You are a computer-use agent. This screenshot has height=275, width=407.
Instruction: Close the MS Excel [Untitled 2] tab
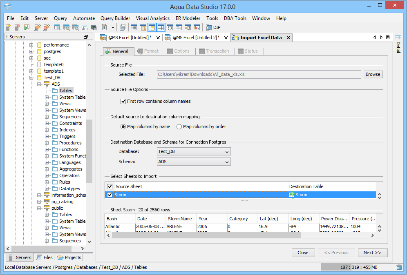tap(226, 38)
